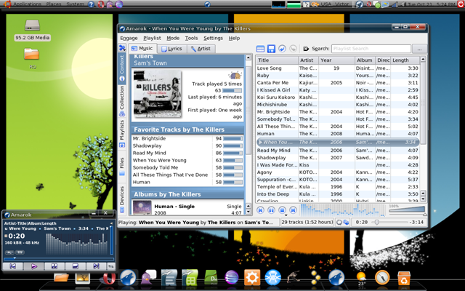Sort the playlist by the Title column
Image resolution: width=465 pixels, height=291 pixels.
click(277, 60)
